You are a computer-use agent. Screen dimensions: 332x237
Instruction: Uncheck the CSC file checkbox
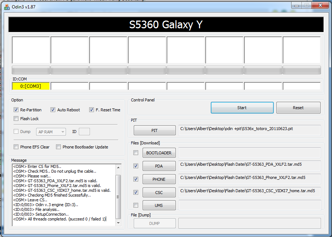coord(136,193)
